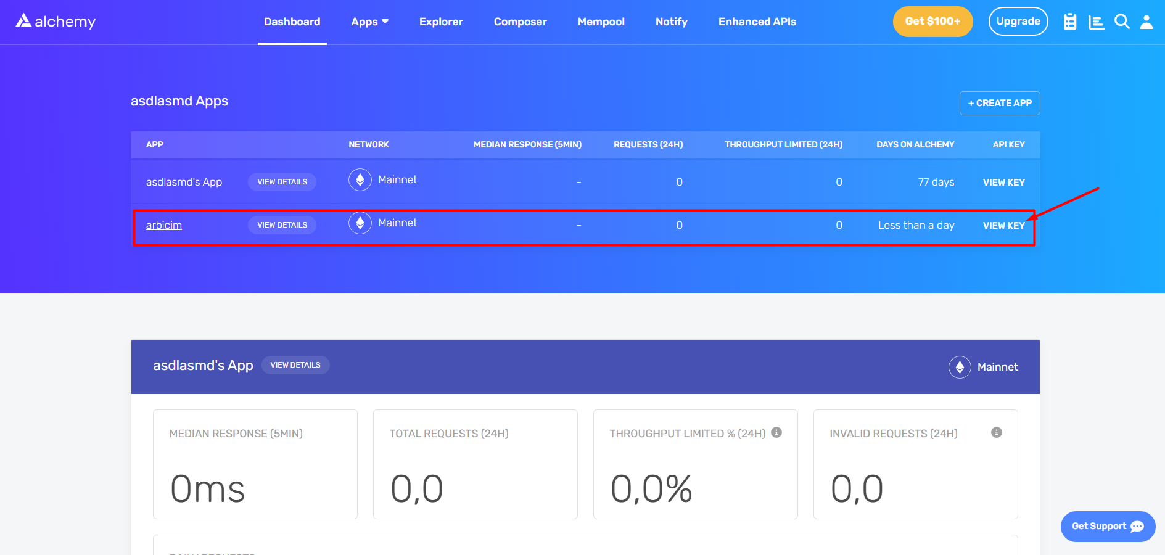
Task: Click Ethereum icon in arbicim row
Action: pyautogui.click(x=360, y=223)
